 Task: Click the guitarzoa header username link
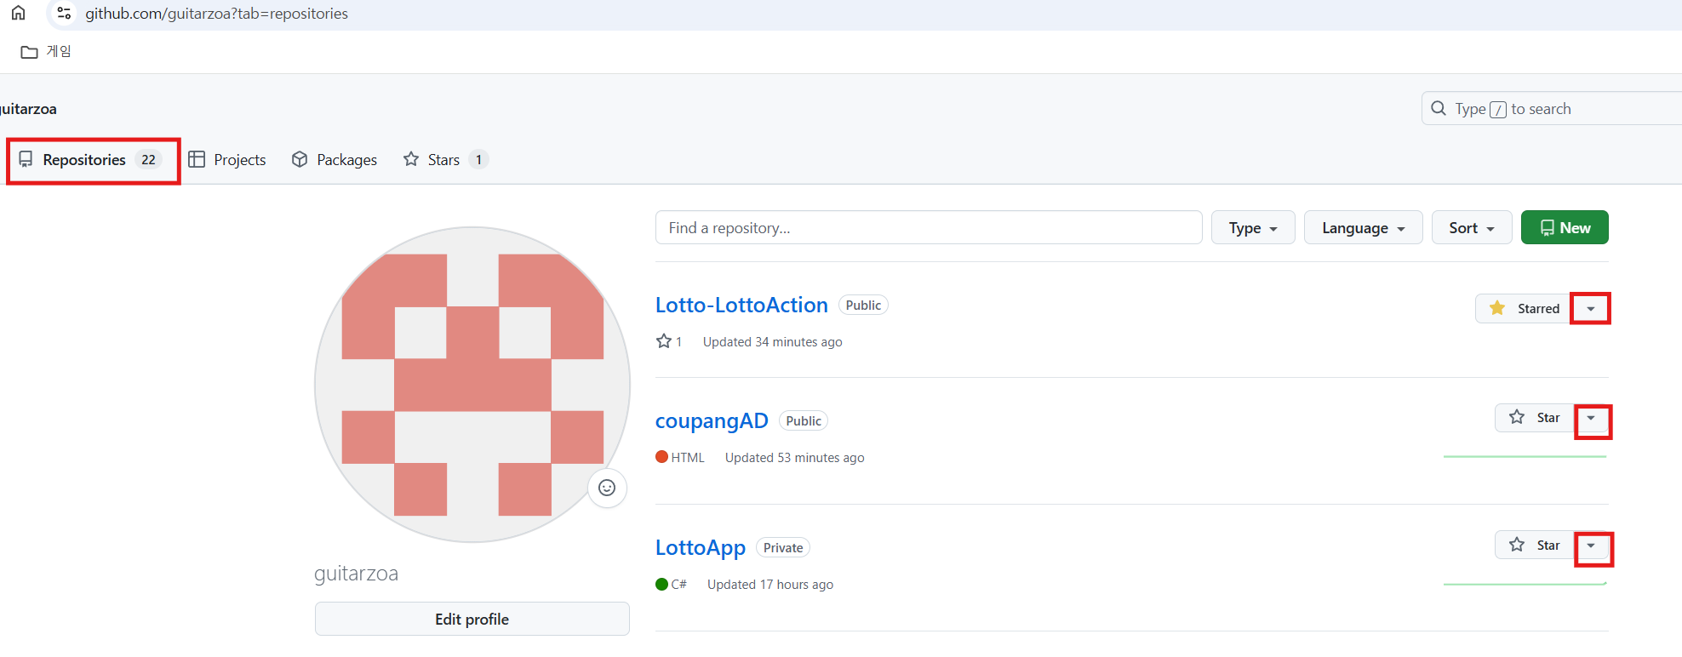28,109
